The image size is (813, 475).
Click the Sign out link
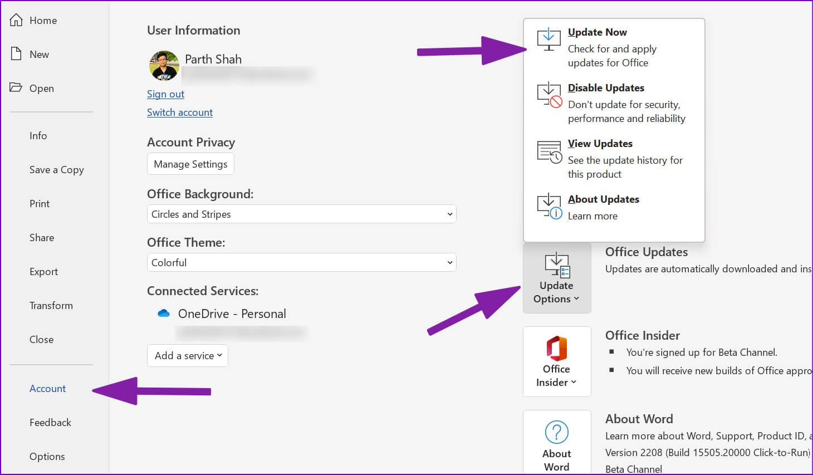tap(165, 94)
